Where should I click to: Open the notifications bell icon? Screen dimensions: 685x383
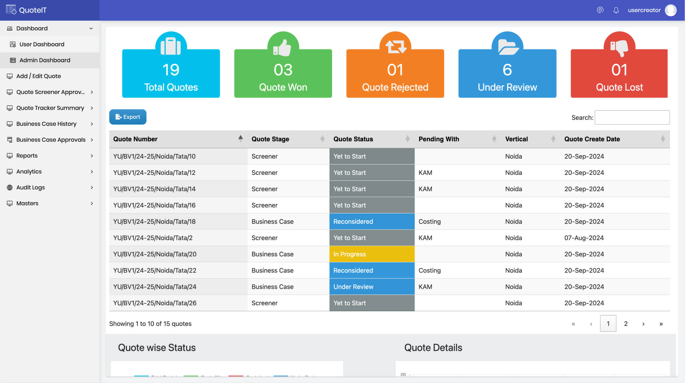click(x=616, y=10)
